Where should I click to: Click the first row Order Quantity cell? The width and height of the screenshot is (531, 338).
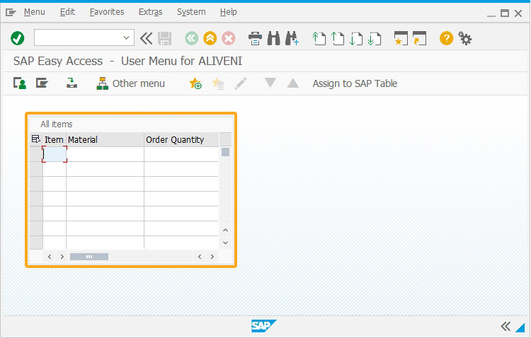[x=181, y=154]
